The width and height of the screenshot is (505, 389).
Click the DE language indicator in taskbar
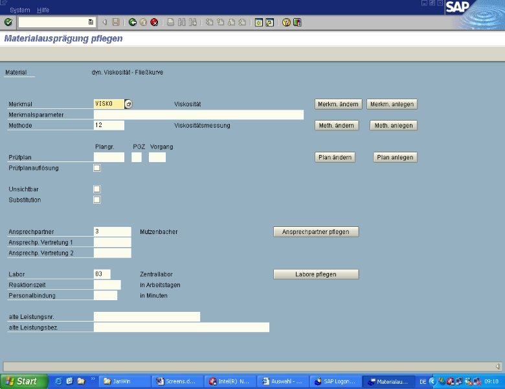tap(423, 382)
